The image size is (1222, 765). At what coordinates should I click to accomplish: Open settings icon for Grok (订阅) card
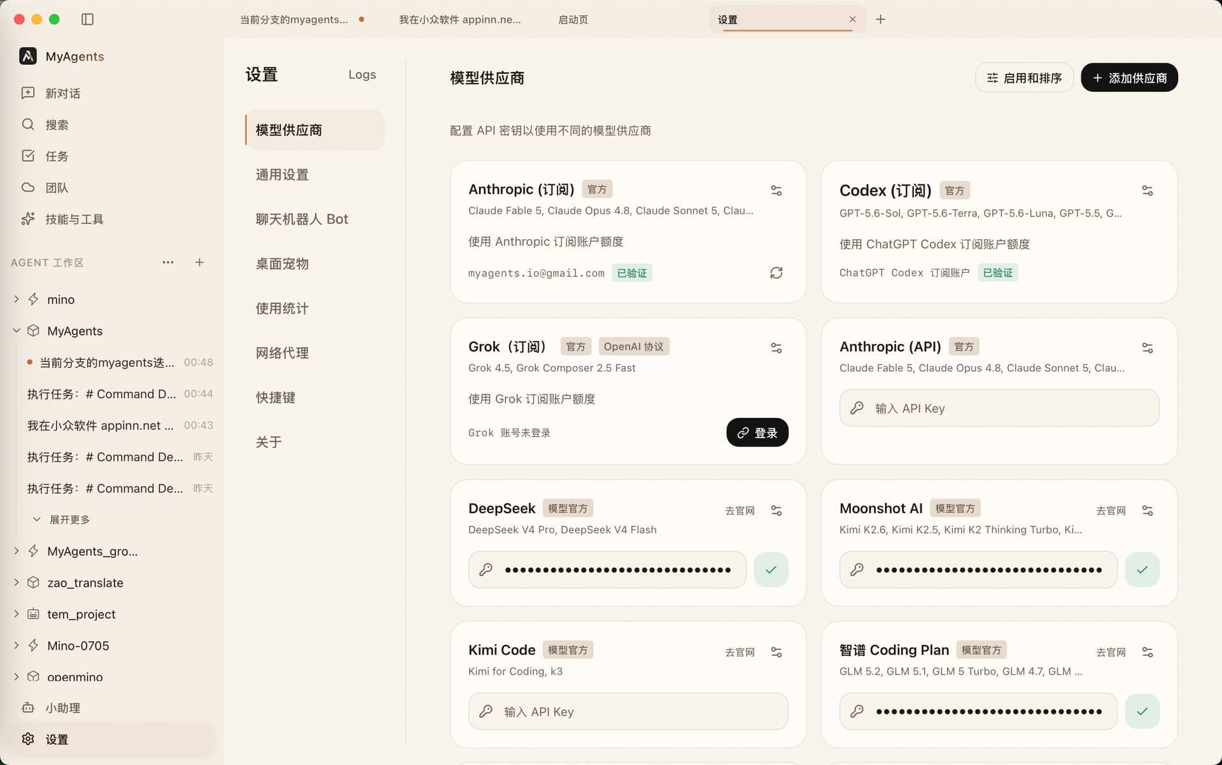(776, 348)
